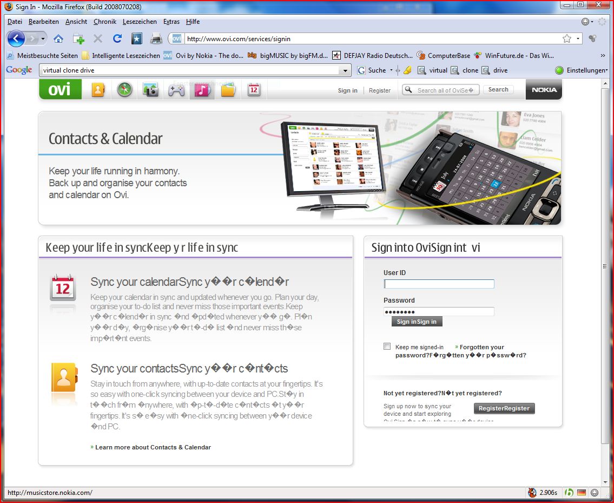614x503 pixels.
Task: Click the Google toolbar logo
Action: pyautogui.click(x=19, y=70)
